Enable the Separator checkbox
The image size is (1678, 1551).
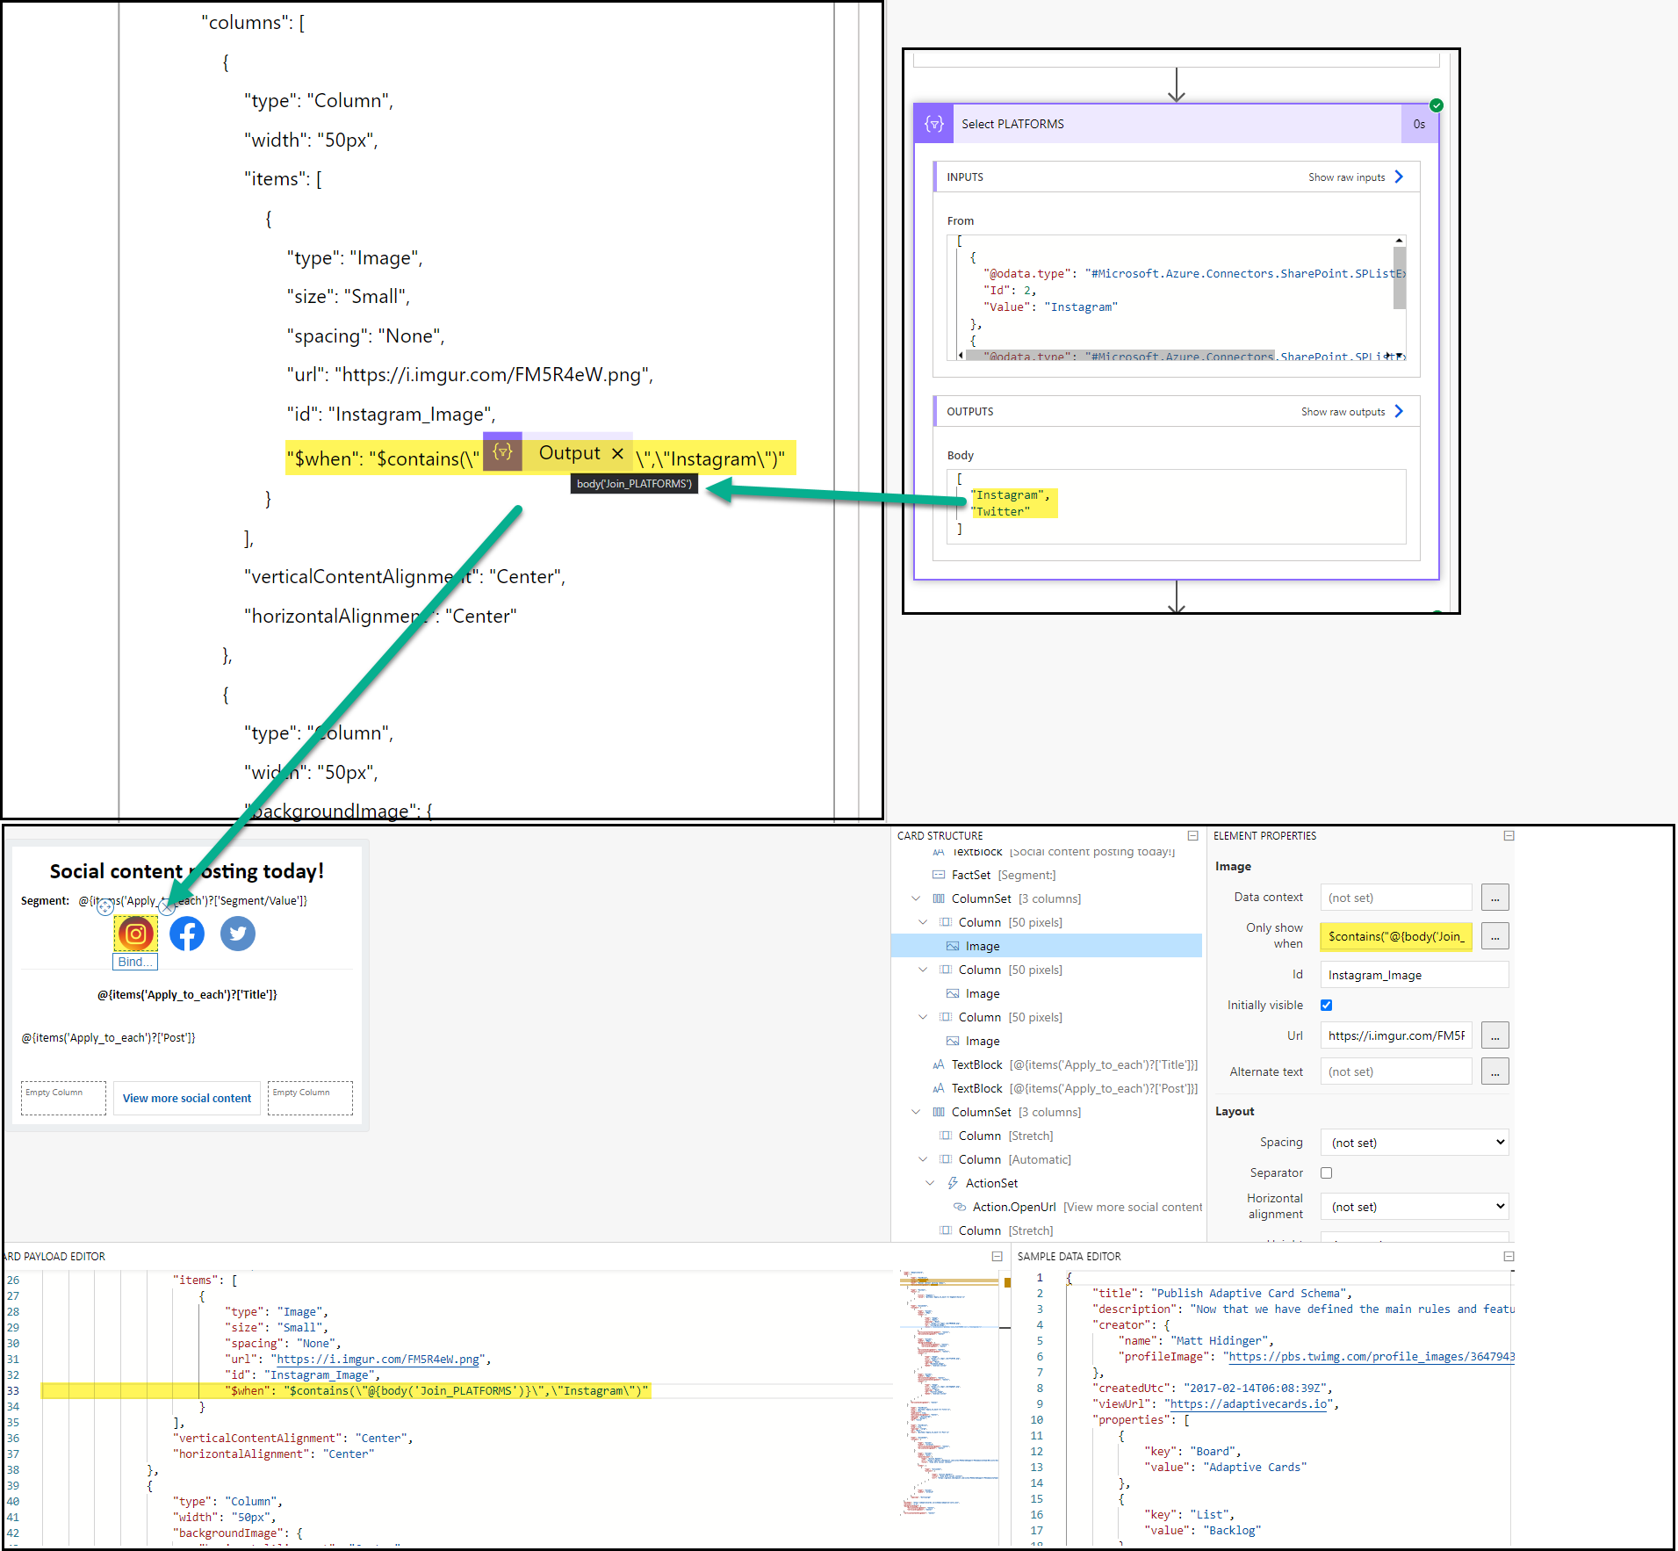pos(1326,1172)
